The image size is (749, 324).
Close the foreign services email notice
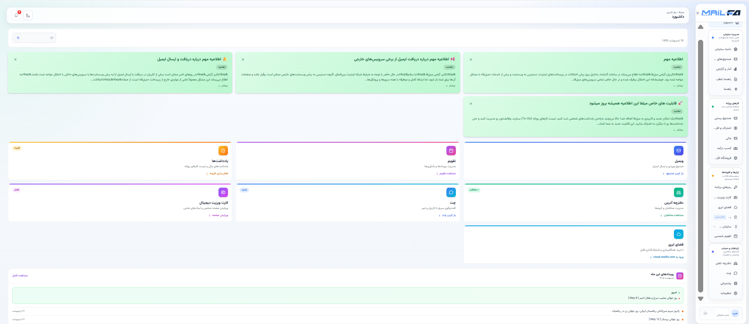243,60
